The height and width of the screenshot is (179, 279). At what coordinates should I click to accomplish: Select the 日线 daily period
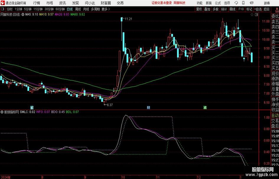pos(70,9)
